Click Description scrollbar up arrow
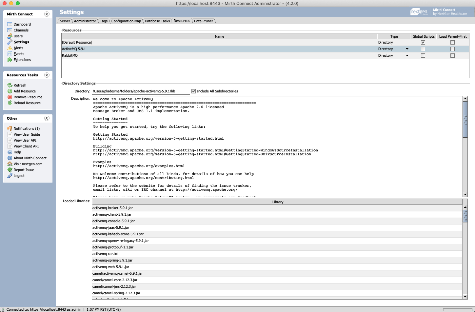 465,99
